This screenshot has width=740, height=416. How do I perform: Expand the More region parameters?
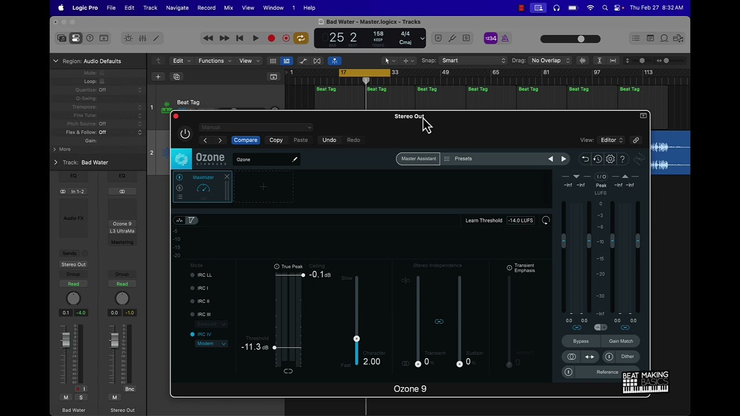click(x=55, y=149)
